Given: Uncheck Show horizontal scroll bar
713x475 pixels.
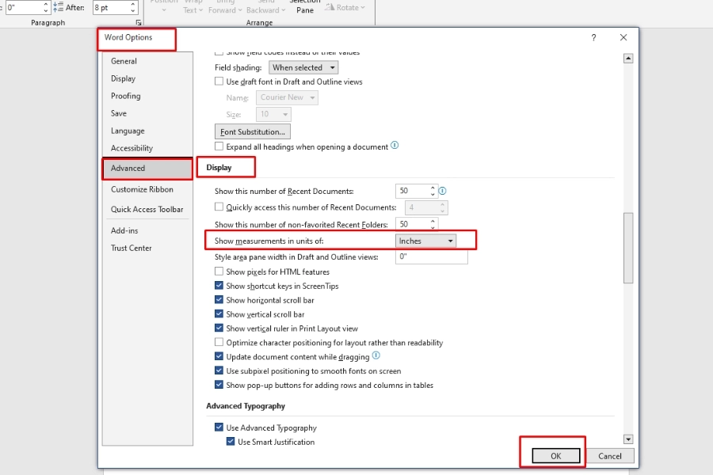Looking at the screenshot, I should (x=219, y=300).
